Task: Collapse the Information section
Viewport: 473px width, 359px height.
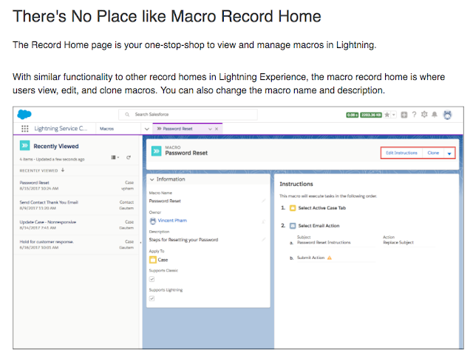Action: click(x=152, y=179)
